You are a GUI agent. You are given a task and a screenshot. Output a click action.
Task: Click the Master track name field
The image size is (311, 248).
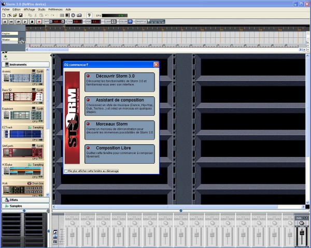[x=10, y=40]
